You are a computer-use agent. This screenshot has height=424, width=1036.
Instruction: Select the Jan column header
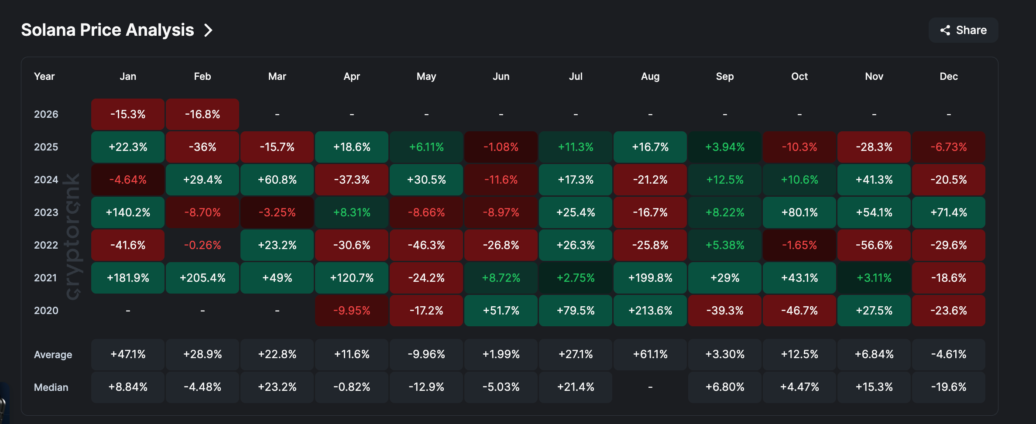(x=127, y=76)
